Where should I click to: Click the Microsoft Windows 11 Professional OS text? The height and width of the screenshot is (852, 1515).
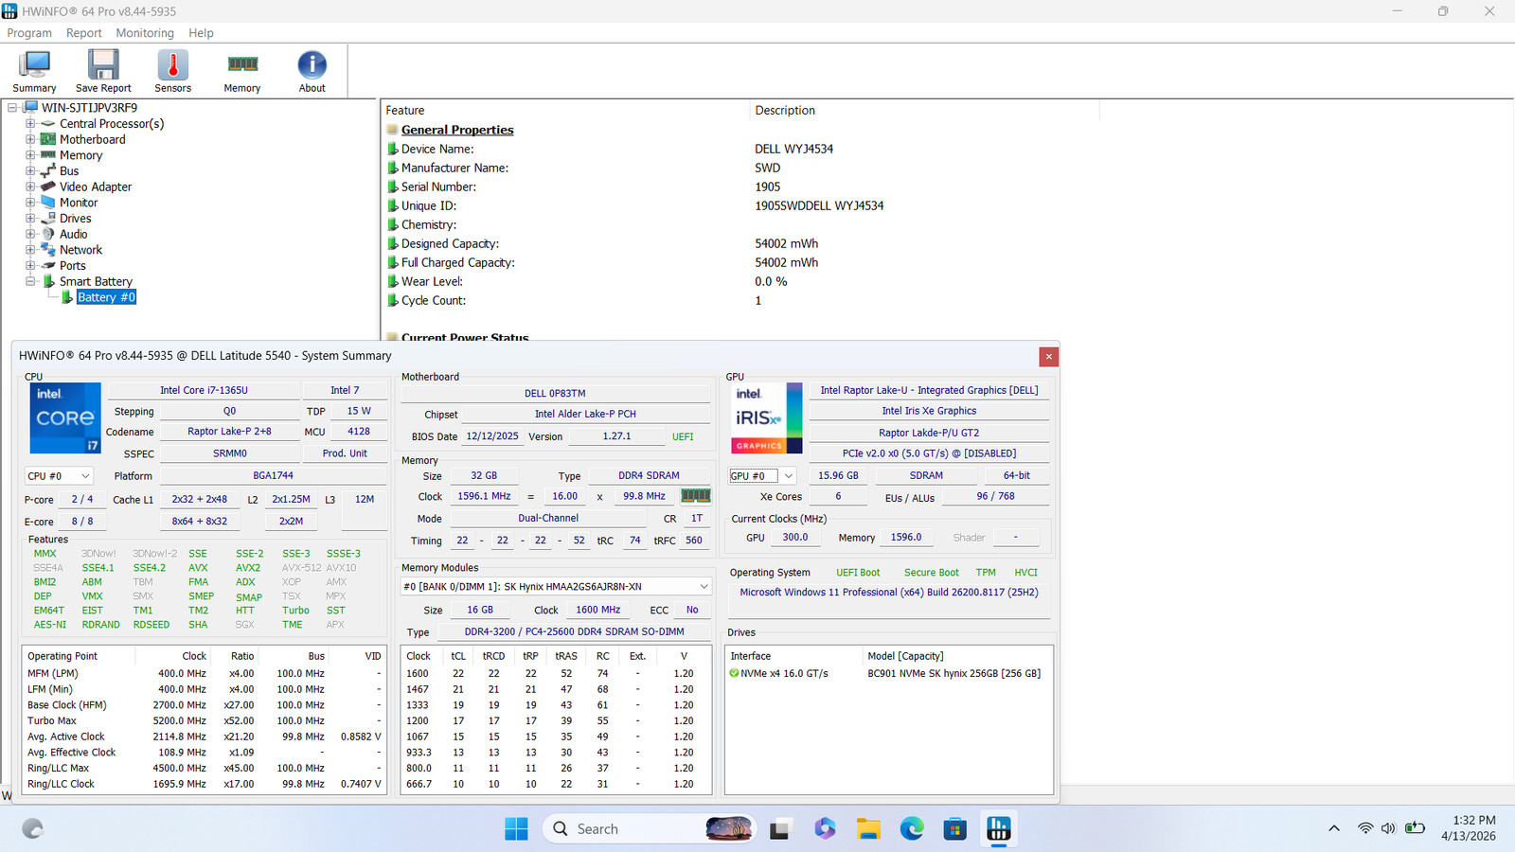pos(889,593)
